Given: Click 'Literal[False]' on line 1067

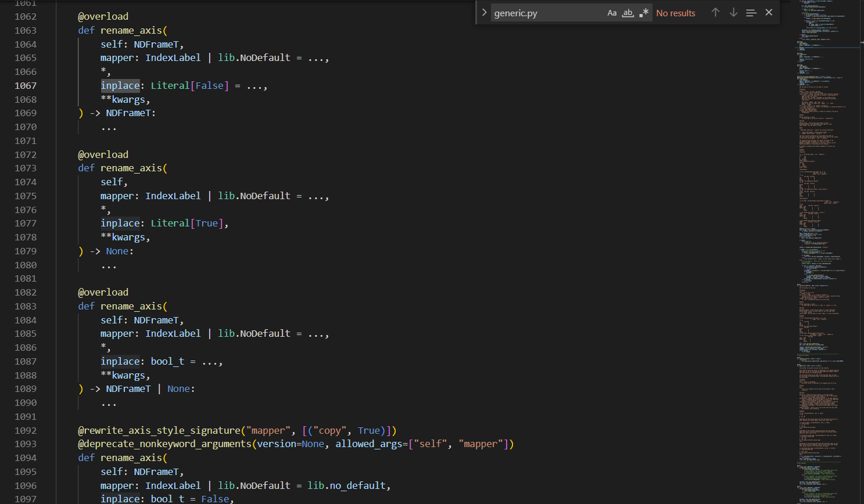Looking at the screenshot, I should (x=190, y=85).
